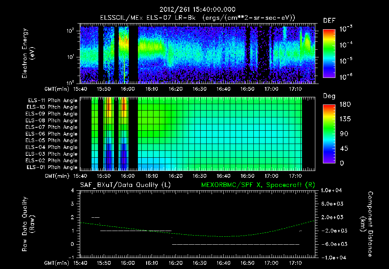The height and width of the screenshot is (269, 389).
Task: Click the 10^2 tick on the electron energy axis
Action: (70, 31)
